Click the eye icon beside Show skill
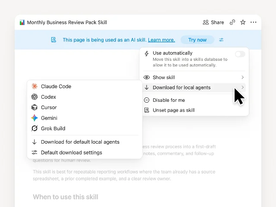The width and height of the screenshot is (276, 207). click(x=147, y=77)
